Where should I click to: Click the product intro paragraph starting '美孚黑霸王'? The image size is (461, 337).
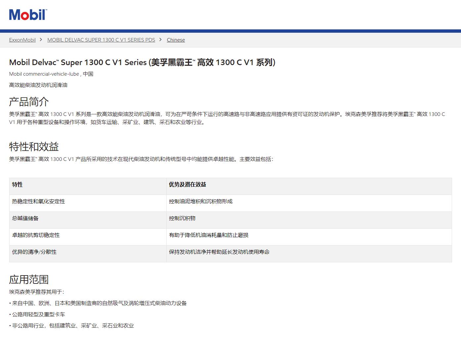[x=227, y=118]
